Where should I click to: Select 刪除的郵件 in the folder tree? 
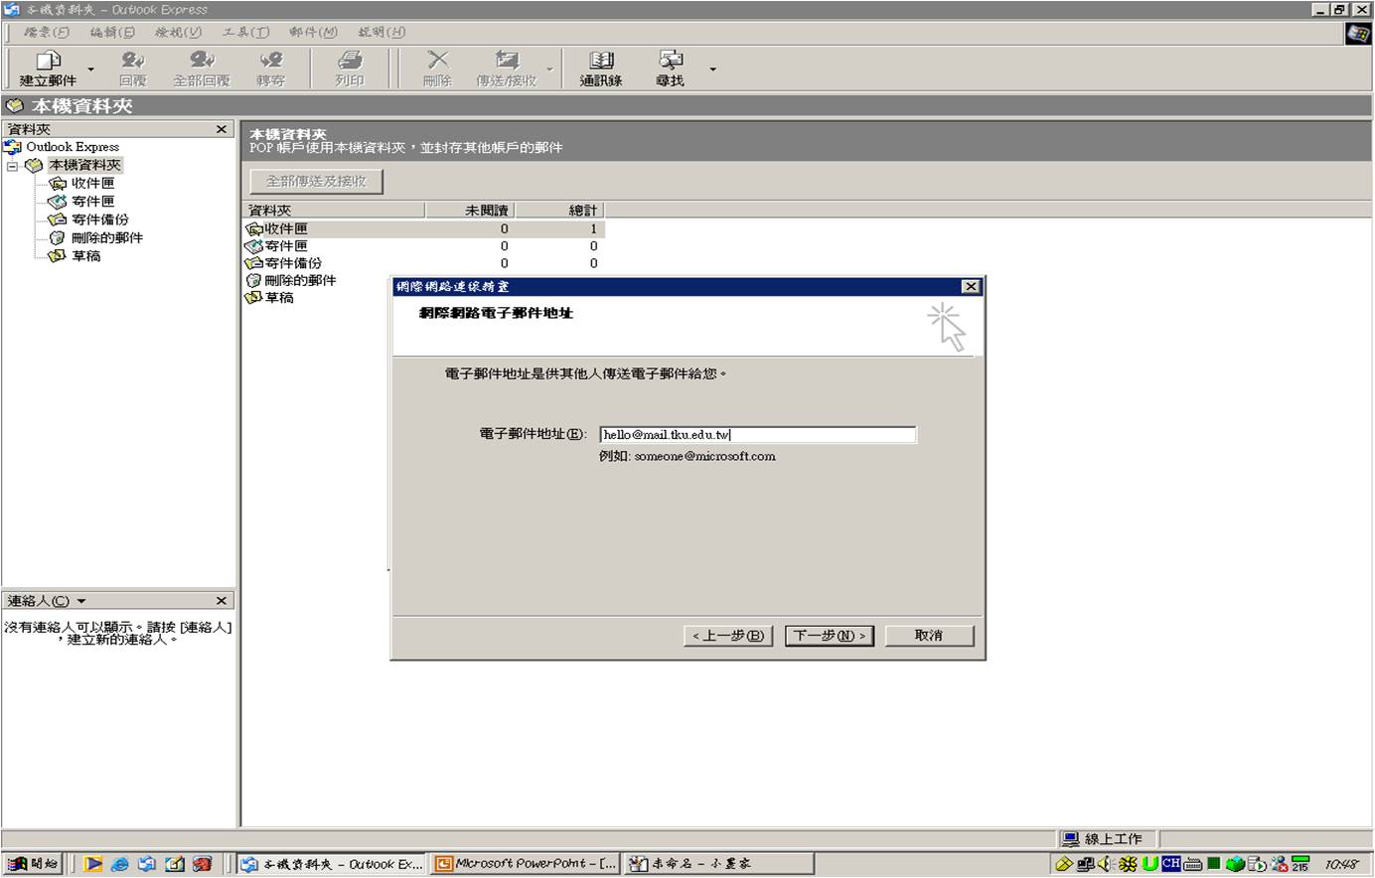[x=106, y=237]
